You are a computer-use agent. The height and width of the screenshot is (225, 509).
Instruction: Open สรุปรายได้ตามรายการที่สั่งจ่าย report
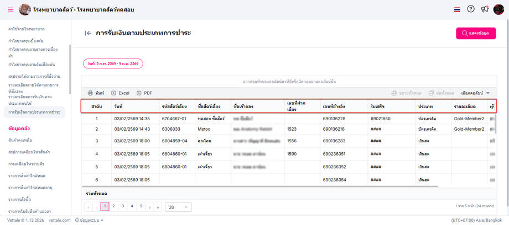pos(34,77)
